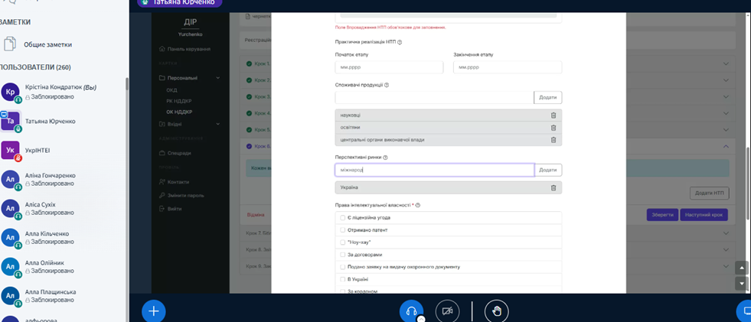Remove 'освітяни' using its trash icon
Image resolution: width=751 pixels, height=322 pixels.
pyautogui.click(x=553, y=128)
